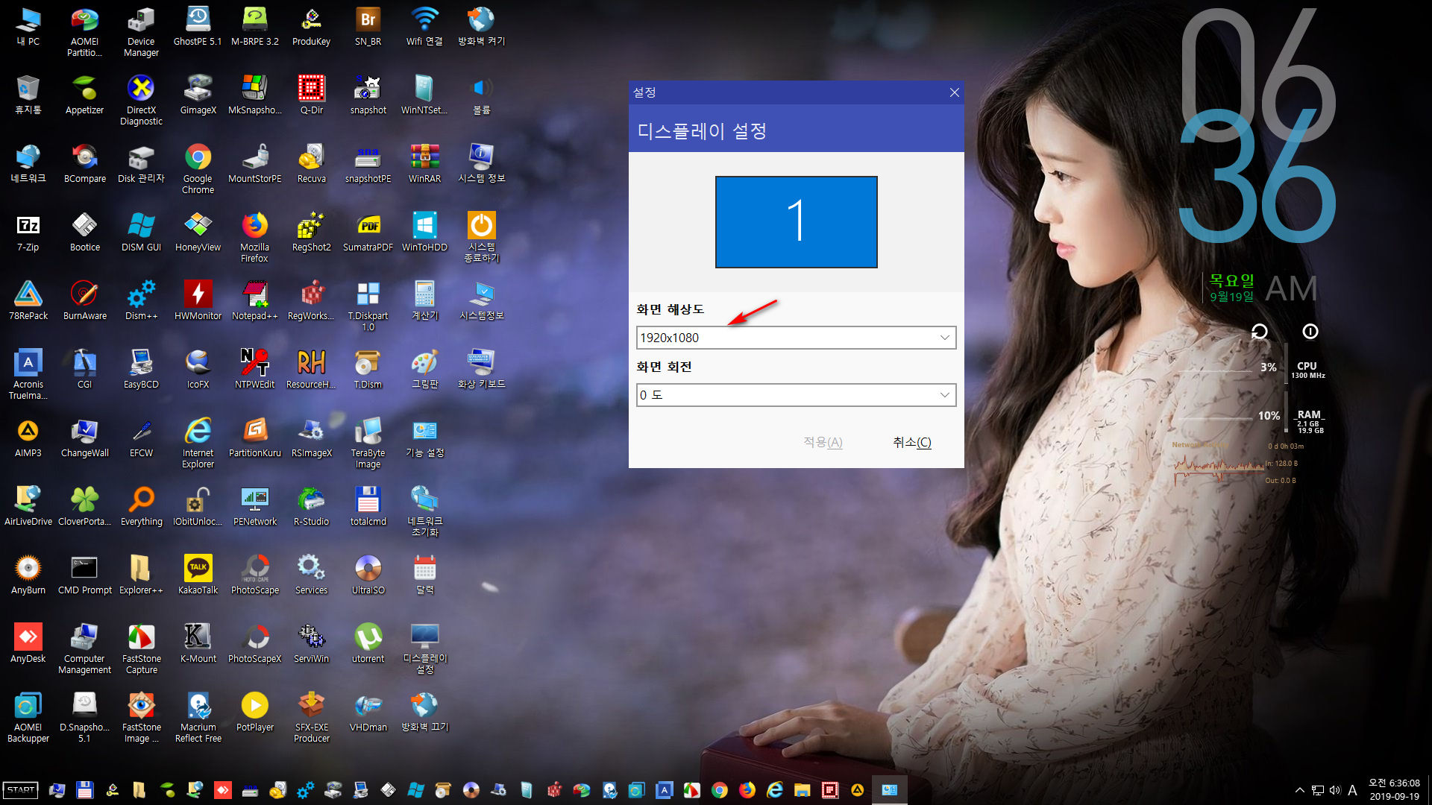Open the AOMEI Partition desktop icon
1432x805 pixels.
coord(84,31)
